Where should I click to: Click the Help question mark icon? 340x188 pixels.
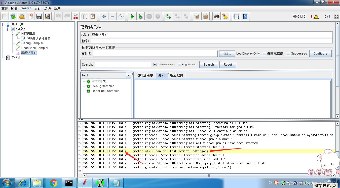(244, 16)
